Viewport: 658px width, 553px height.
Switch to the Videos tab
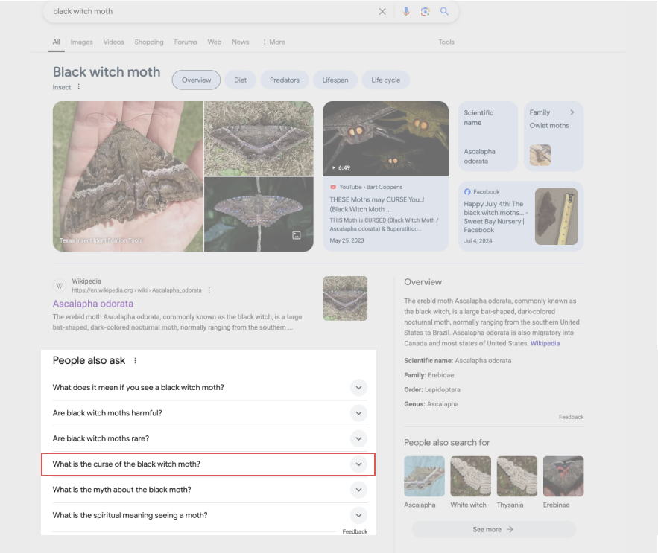pyautogui.click(x=114, y=42)
